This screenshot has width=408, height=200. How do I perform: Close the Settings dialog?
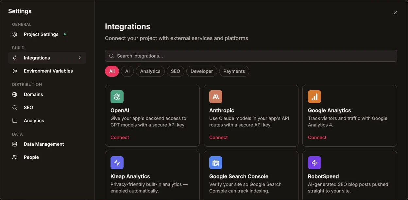click(x=395, y=13)
